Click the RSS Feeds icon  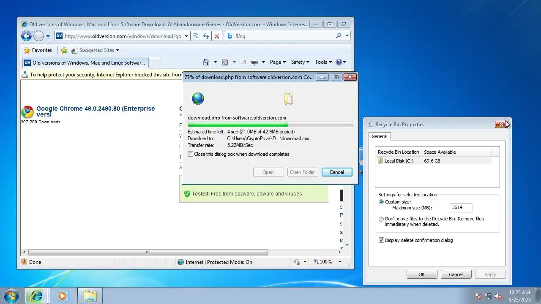(225, 62)
